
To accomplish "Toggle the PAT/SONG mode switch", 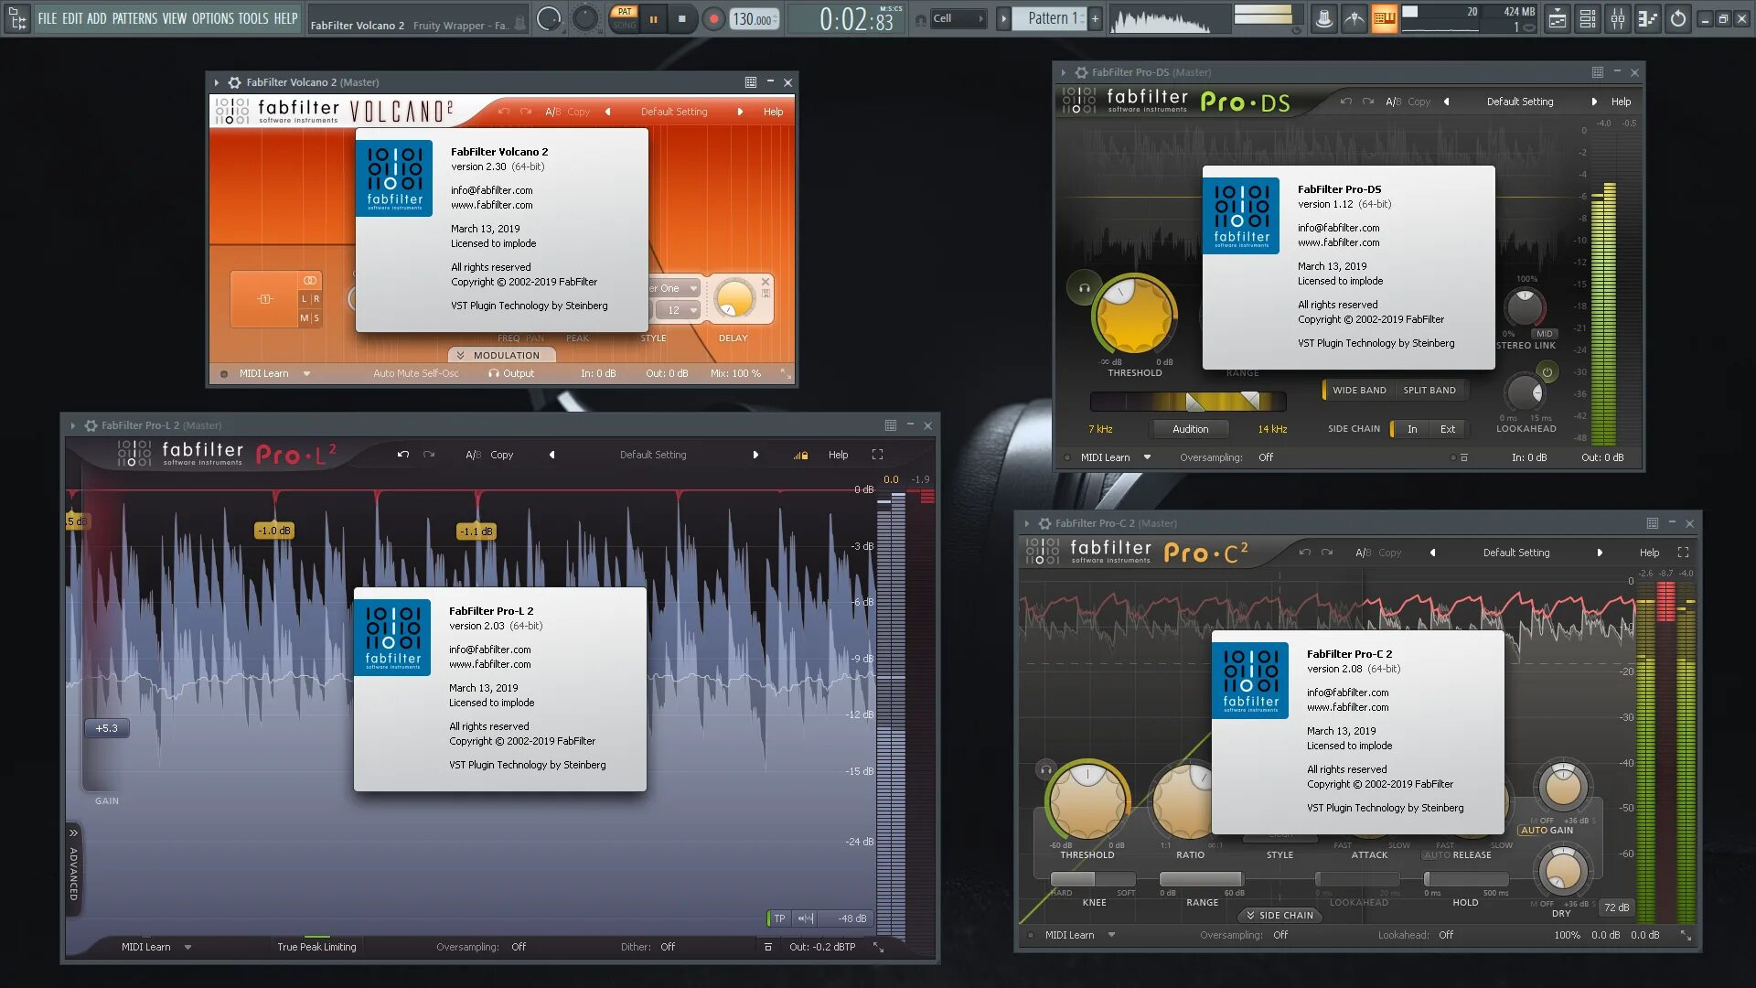I will point(625,18).
